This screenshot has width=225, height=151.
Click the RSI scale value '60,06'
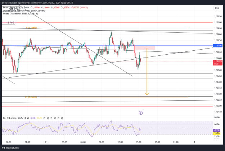pos(217,124)
